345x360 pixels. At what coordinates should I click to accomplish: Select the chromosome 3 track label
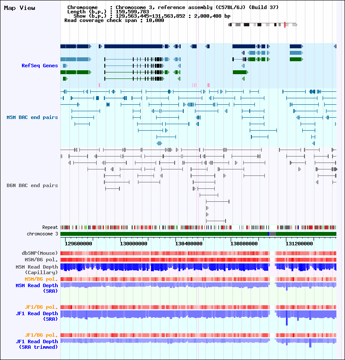(x=43, y=234)
